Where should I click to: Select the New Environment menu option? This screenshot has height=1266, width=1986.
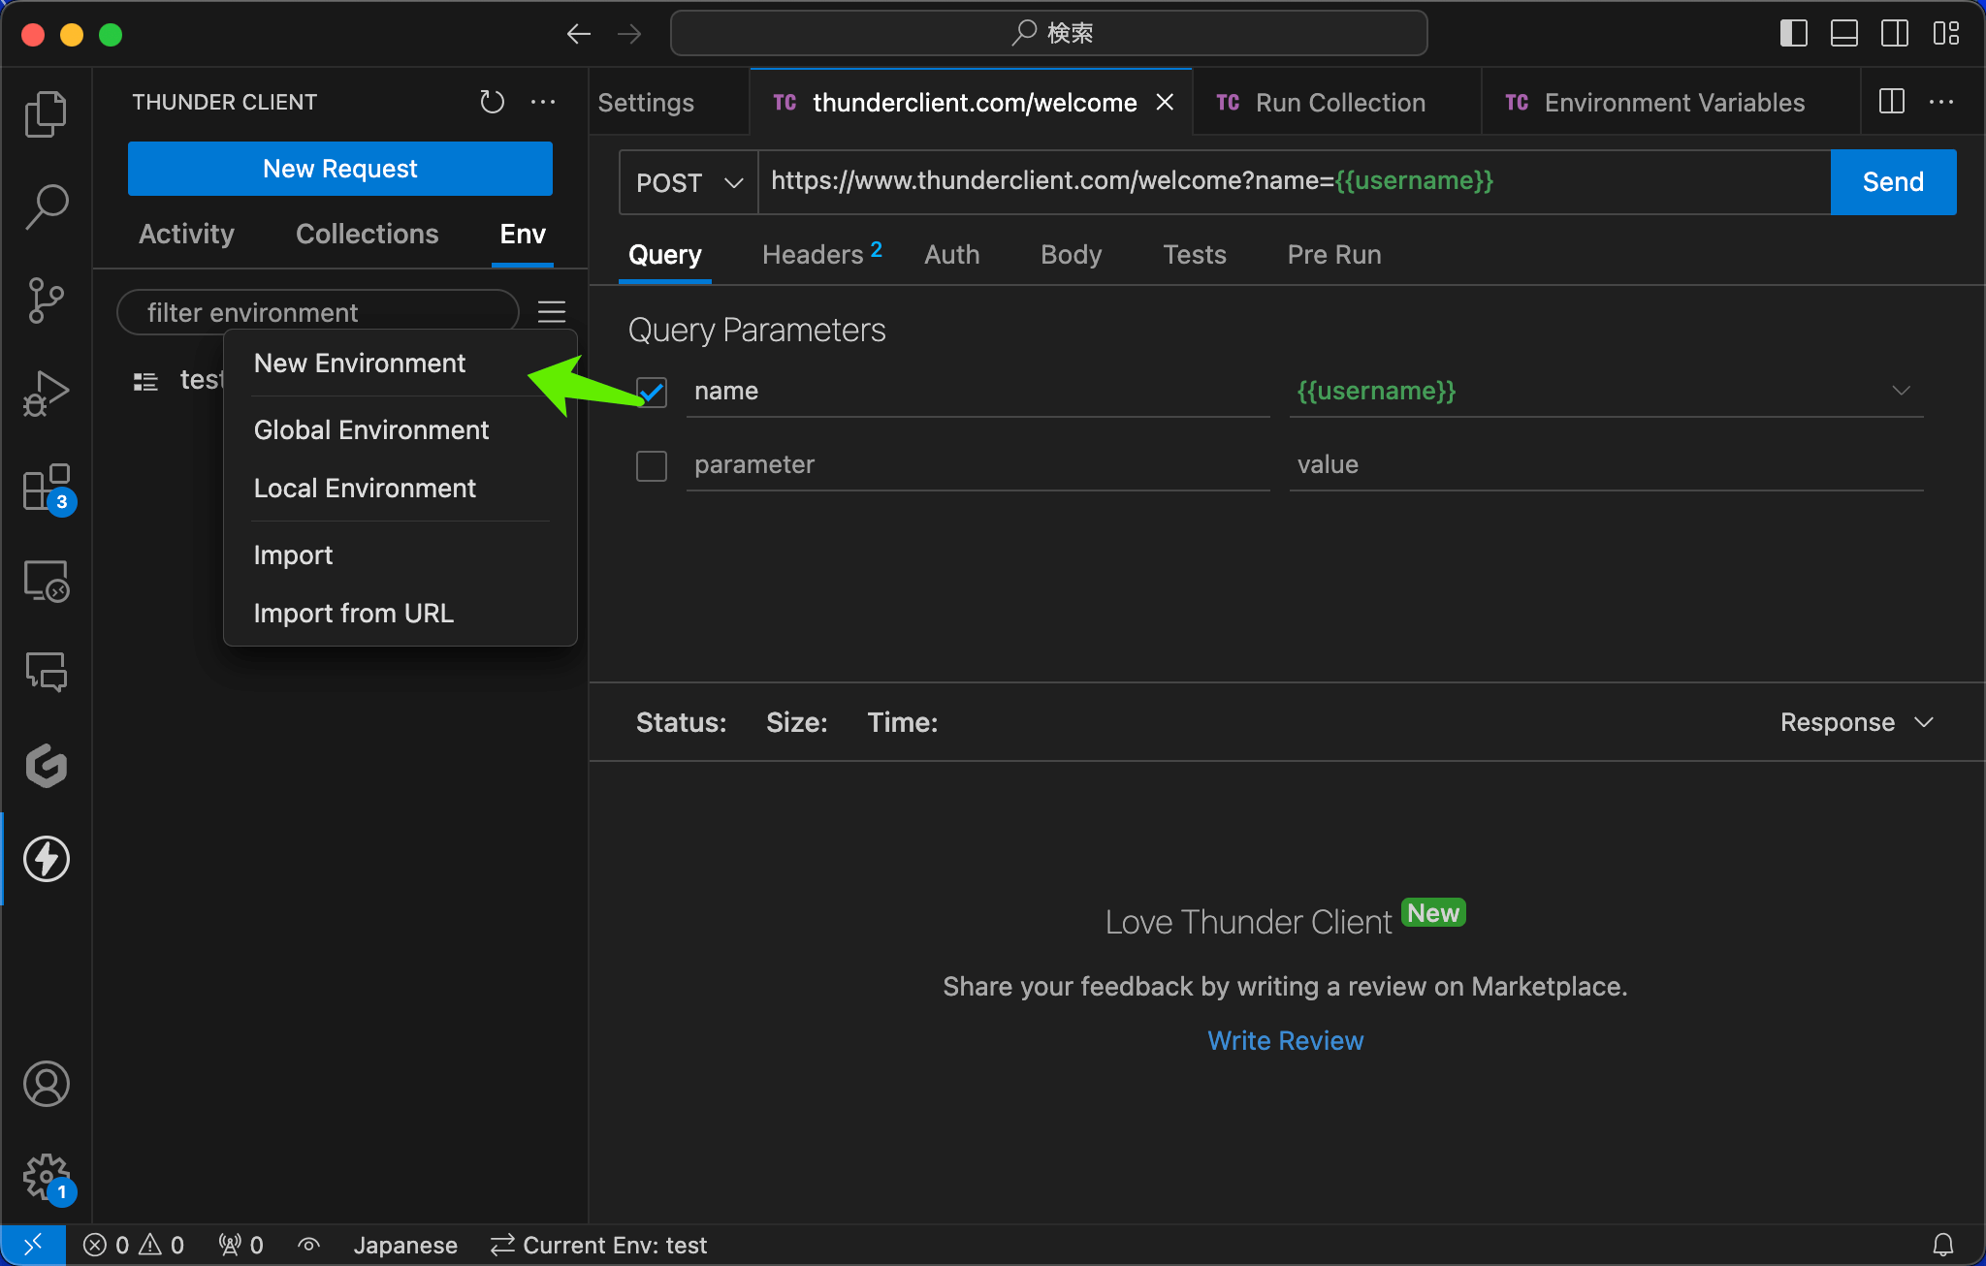361,364
